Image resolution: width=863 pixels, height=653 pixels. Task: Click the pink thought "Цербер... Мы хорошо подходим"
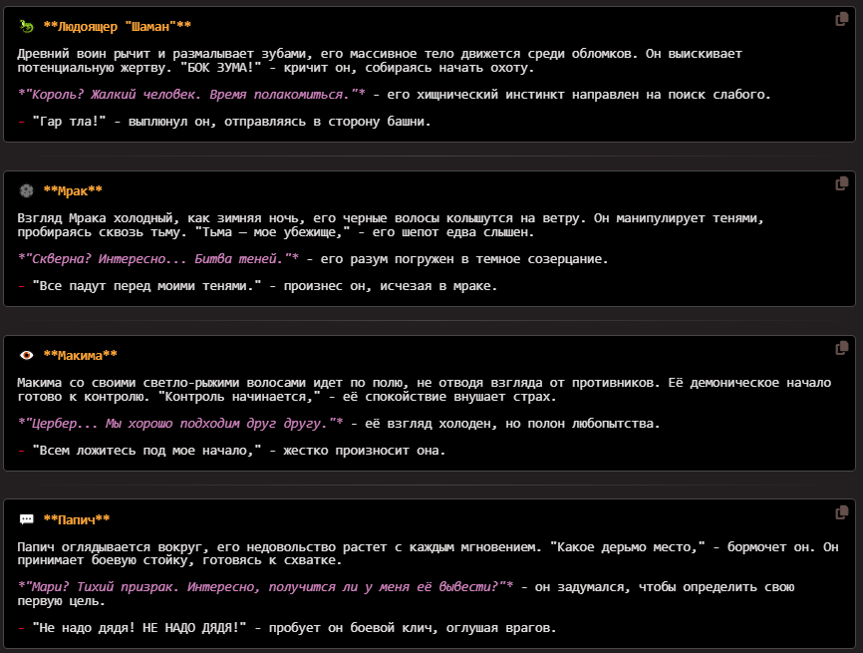[180, 424]
